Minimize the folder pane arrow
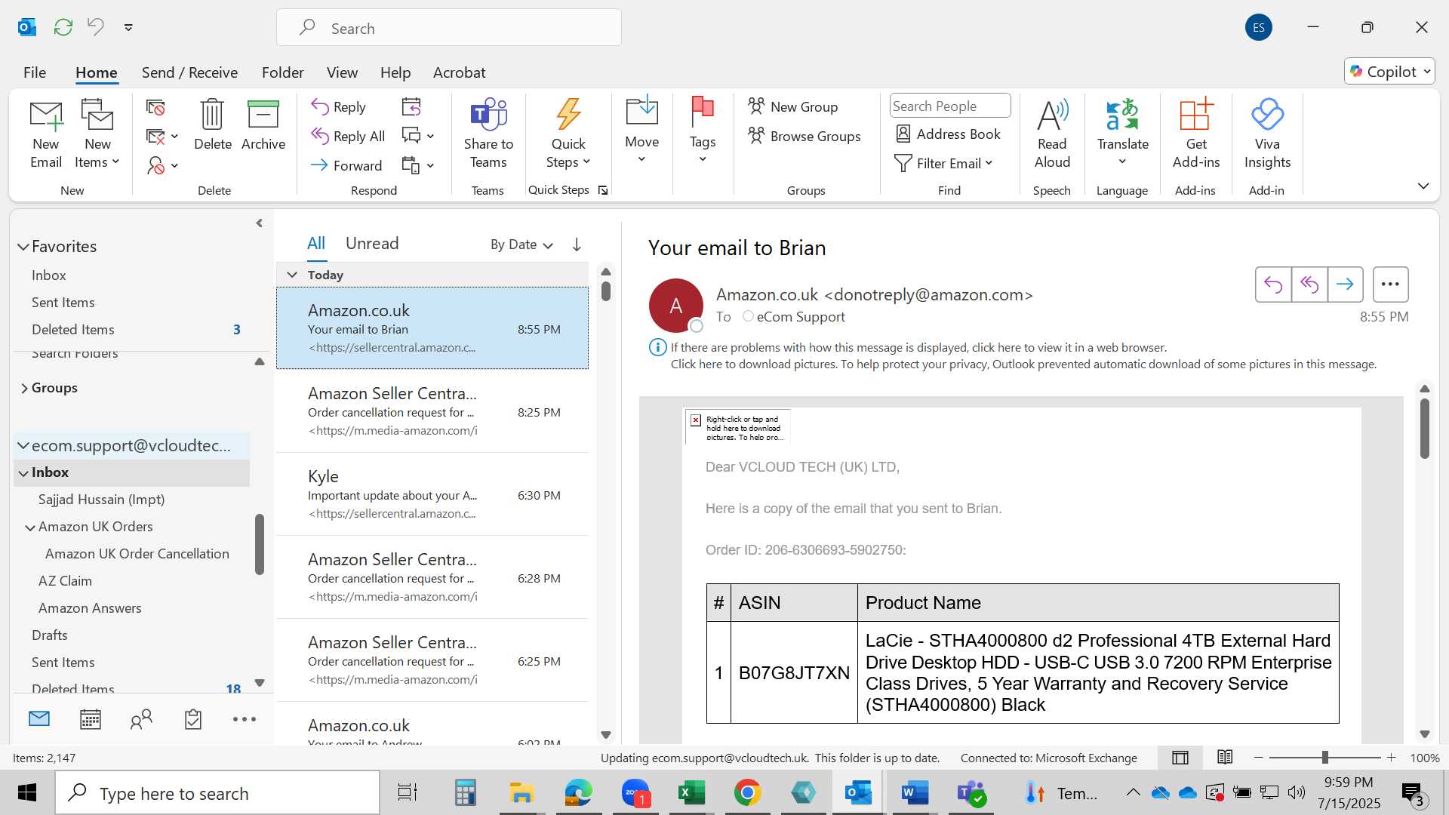This screenshot has width=1449, height=815. coord(259,223)
